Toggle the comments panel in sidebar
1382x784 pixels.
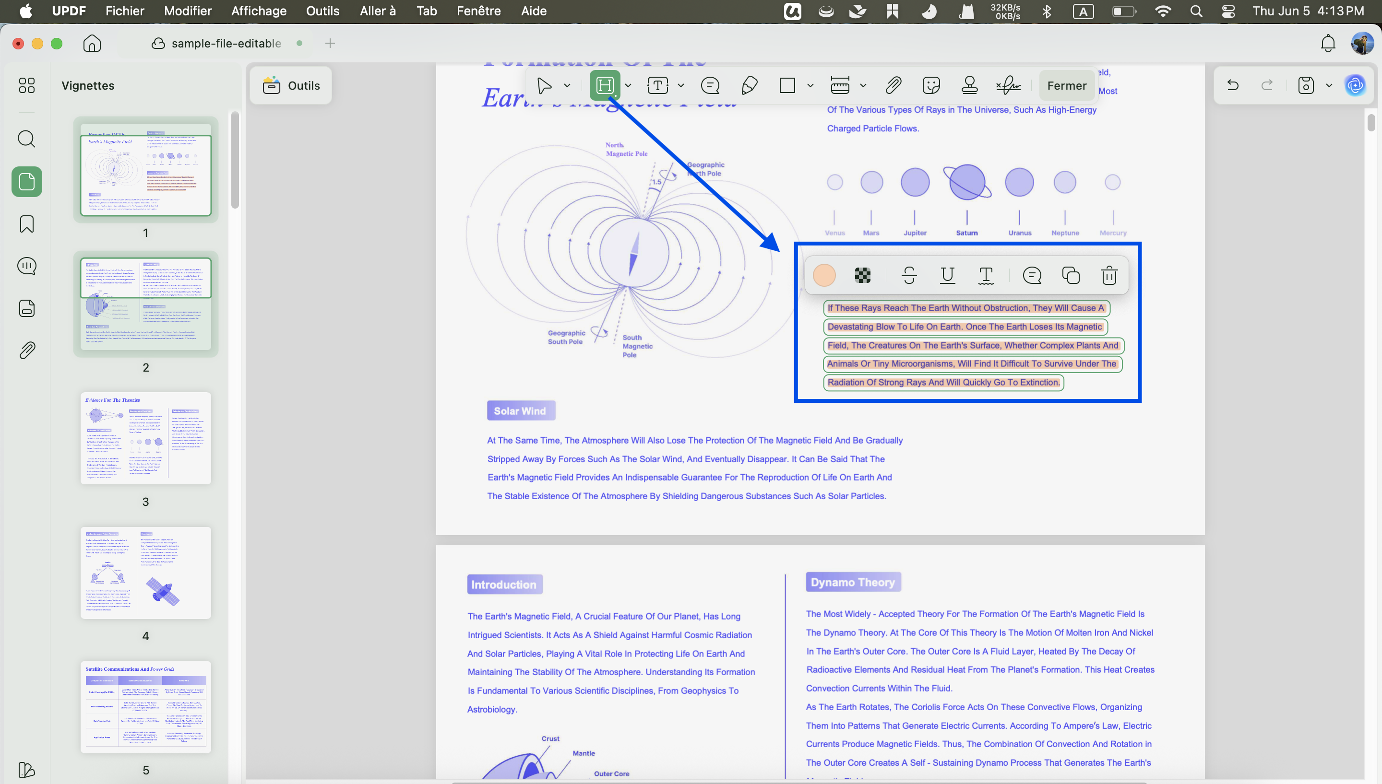26,266
